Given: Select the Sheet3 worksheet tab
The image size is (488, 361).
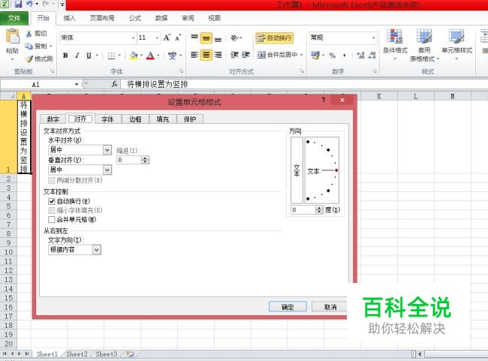Looking at the screenshot, I should click(x=107, y=353).
